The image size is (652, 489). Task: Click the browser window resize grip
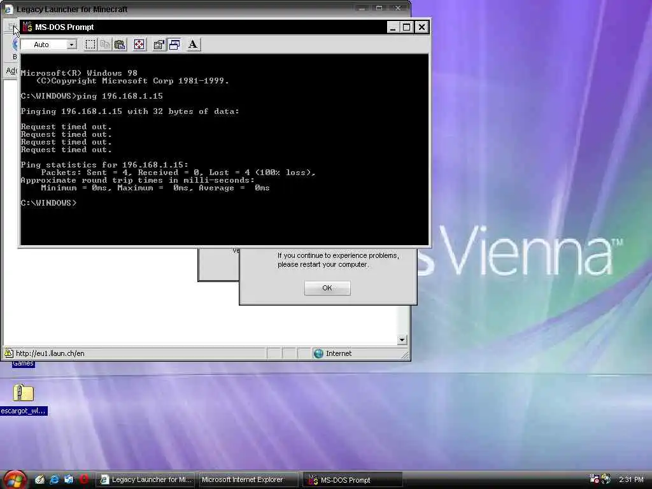coord(404,354)
